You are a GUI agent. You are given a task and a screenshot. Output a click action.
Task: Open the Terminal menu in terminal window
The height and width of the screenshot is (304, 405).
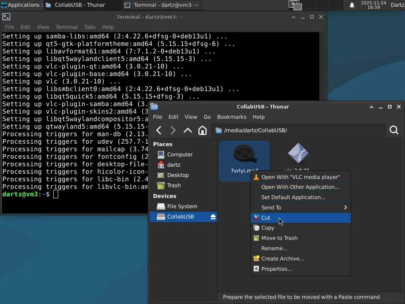[x=66, y=27]
